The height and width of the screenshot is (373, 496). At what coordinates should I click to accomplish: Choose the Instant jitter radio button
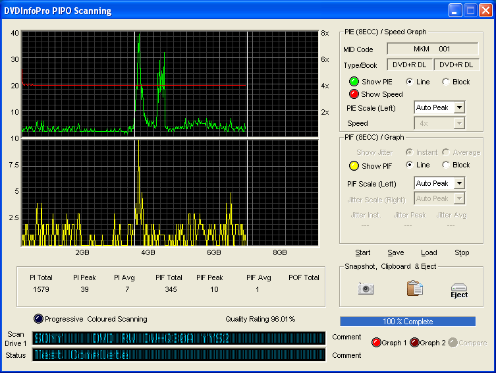(x=410, y=152)
